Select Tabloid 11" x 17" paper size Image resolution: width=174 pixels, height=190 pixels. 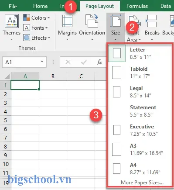tap(140, 73)
